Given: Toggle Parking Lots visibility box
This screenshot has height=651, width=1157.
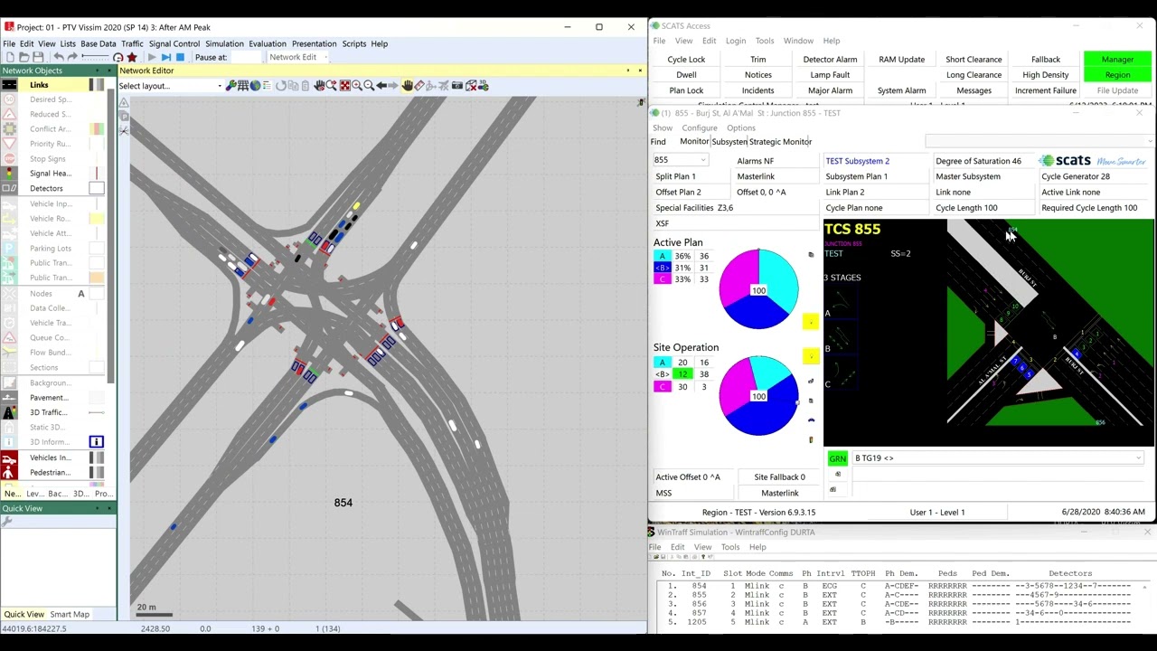Looking at the screenshot, I should click(x=96, y=248).
